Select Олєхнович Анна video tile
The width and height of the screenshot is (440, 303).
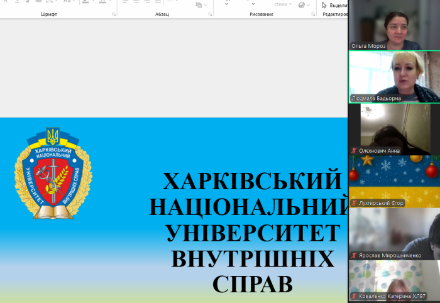click(394, 129)
